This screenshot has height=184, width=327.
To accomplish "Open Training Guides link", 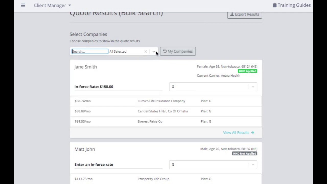I will click(x=292, y=5).
